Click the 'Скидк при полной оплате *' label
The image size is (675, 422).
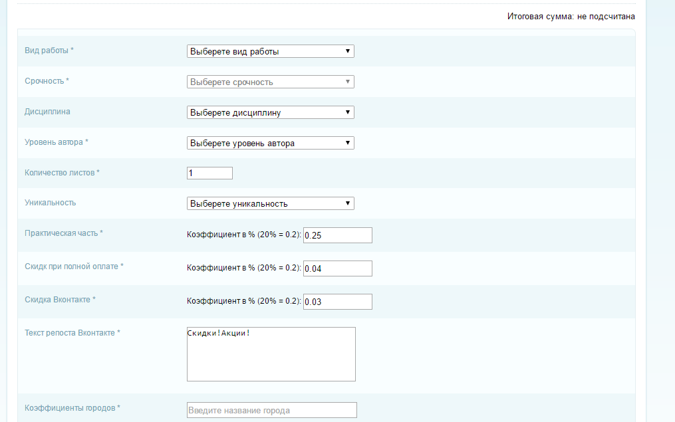tap(74, 266)
